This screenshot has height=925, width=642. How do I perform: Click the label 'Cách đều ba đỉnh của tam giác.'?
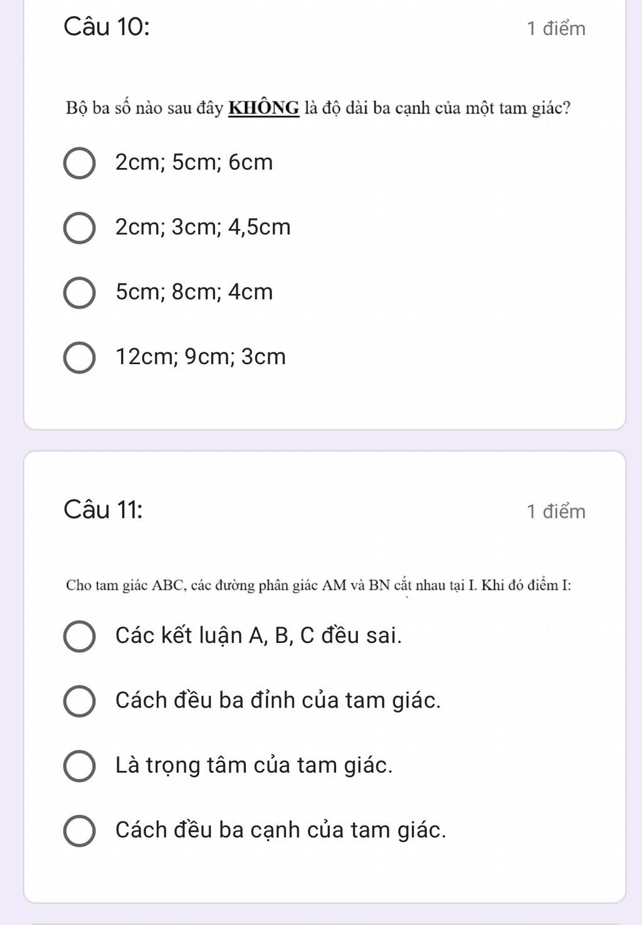(278, 700)
